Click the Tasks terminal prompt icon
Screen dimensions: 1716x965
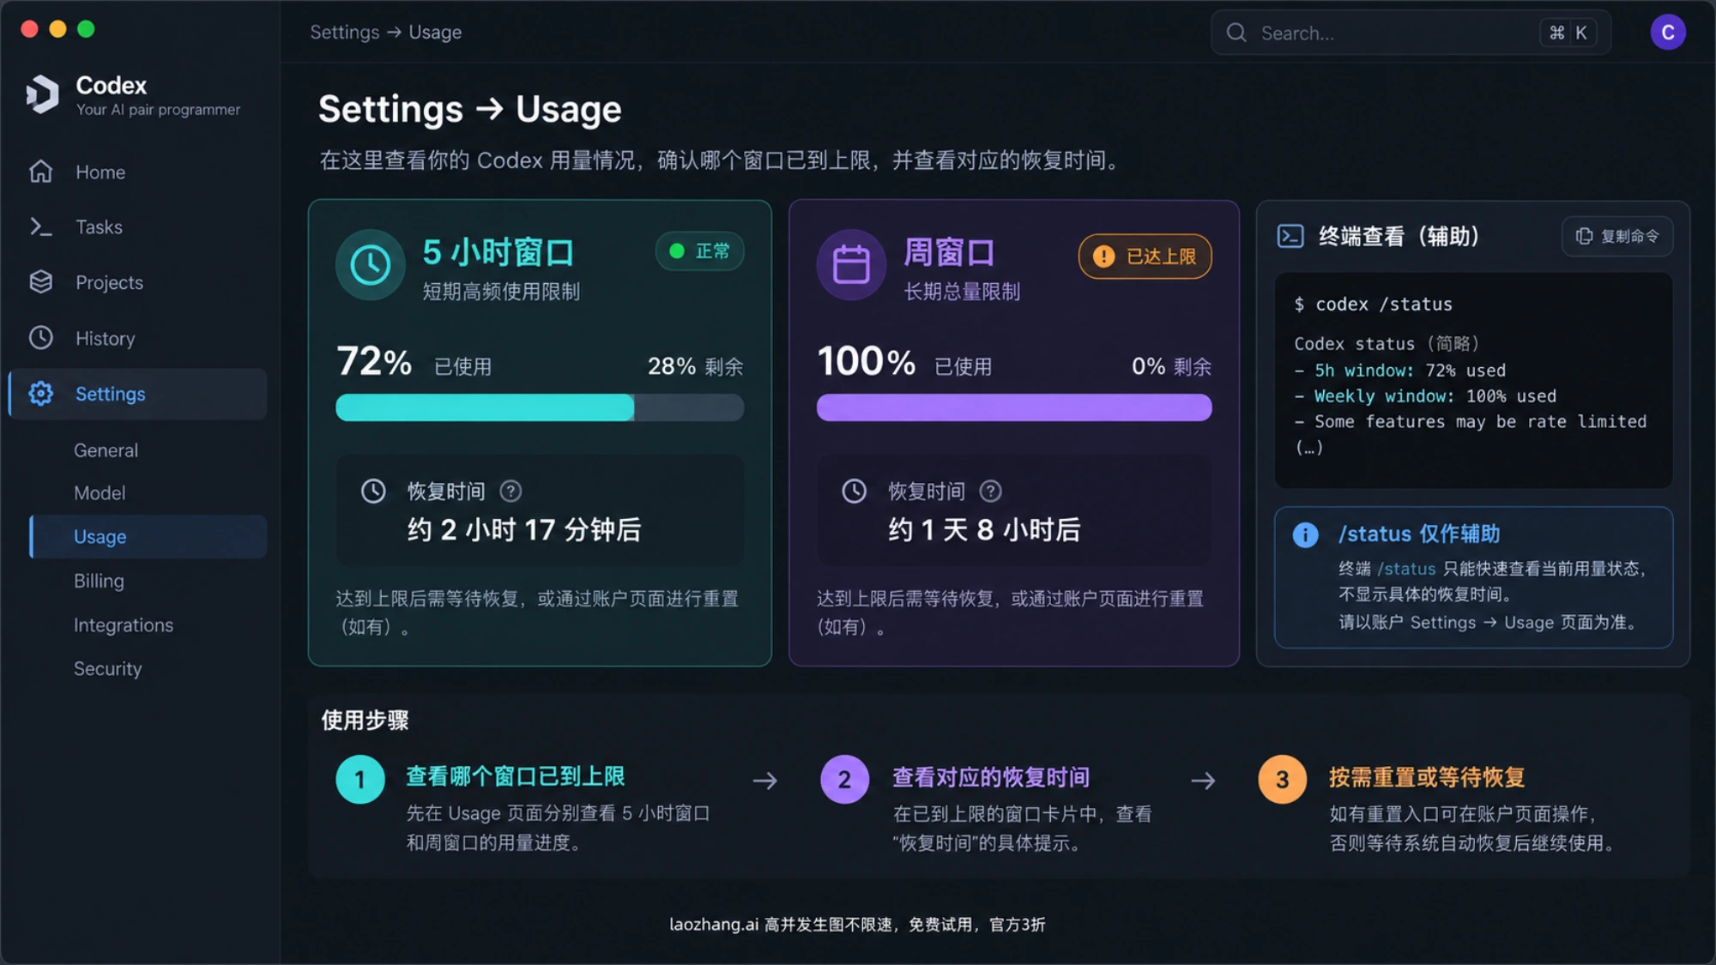tap(40, 227)
